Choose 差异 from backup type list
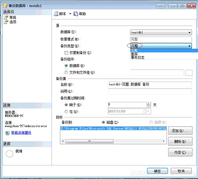198x179 pixels. (x=164, y=54)
